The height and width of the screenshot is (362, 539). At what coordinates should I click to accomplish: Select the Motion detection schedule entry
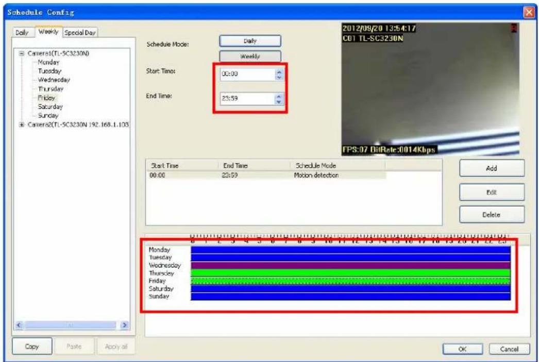pos(316,175)
